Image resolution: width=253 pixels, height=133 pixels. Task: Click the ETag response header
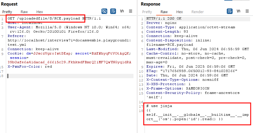pos(192,71)
